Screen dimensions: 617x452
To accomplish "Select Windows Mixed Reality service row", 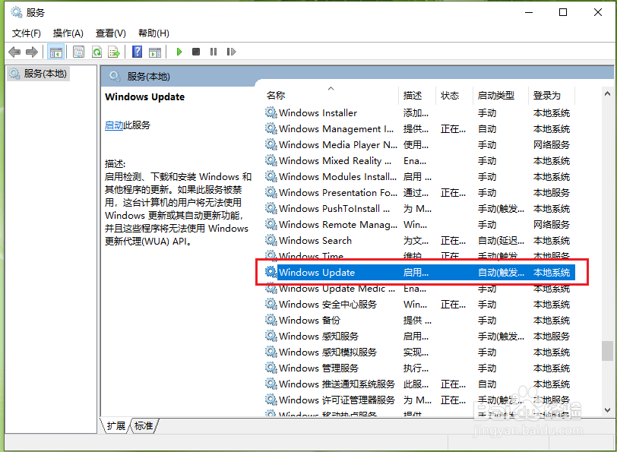I will tap(419, 160).
